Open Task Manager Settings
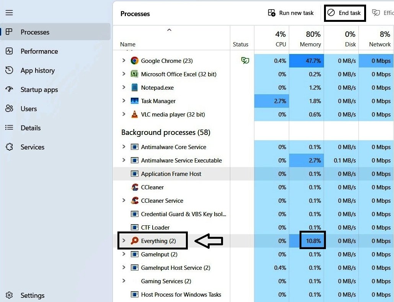This screenshot has width=394, height=302. [55, 295]
